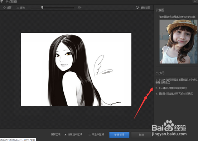Click the 手动抠图 window title
The width and height of the screenshot is (198, 141).
pos(11,1)
